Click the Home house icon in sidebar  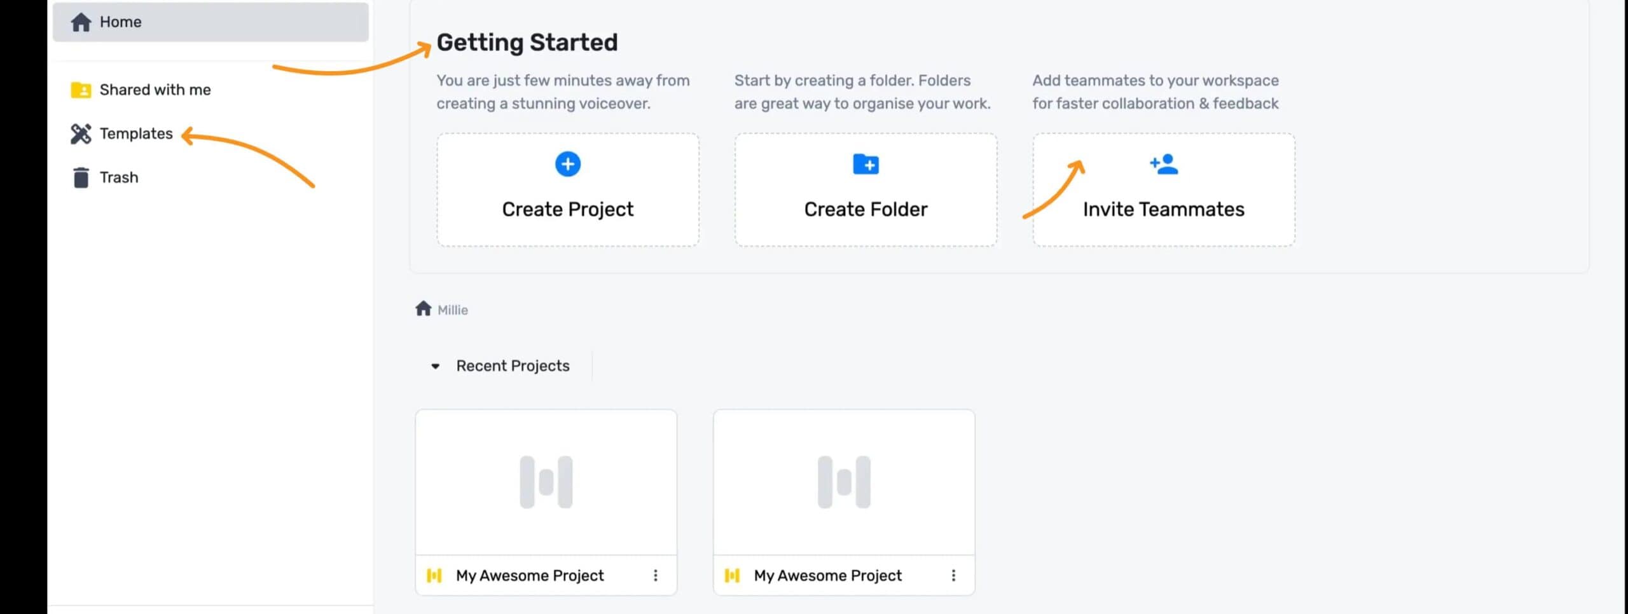coord(81,22)
